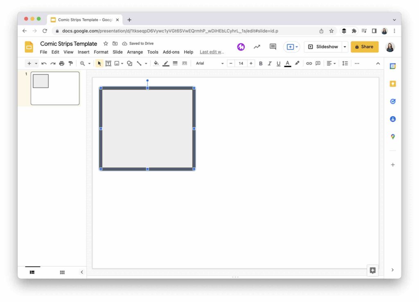This screenshot has height=302, width=419.
Task: Toggle italic formatting
Action: (269, 63)
